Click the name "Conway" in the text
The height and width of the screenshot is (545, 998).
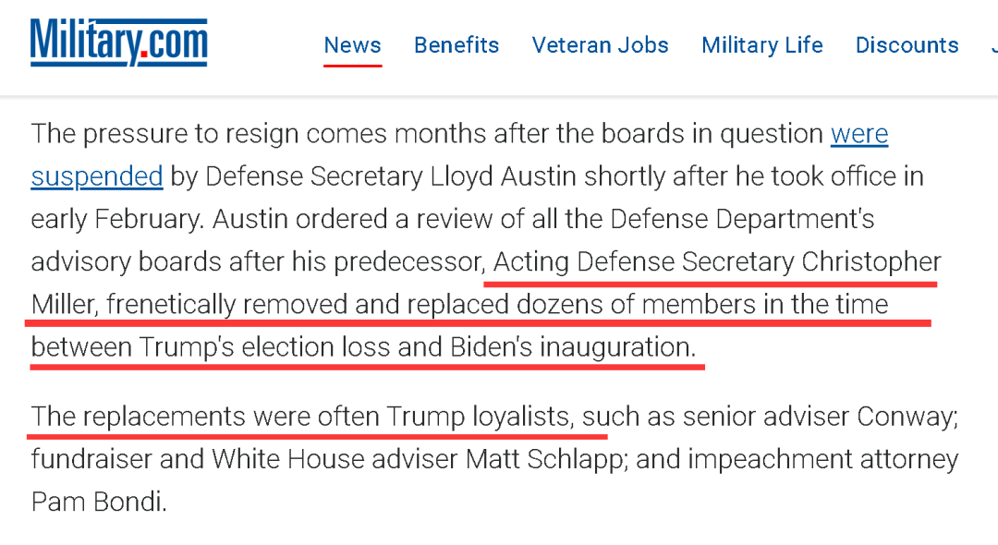906,417
